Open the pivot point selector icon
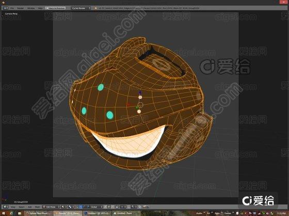 tap(71, 207)
